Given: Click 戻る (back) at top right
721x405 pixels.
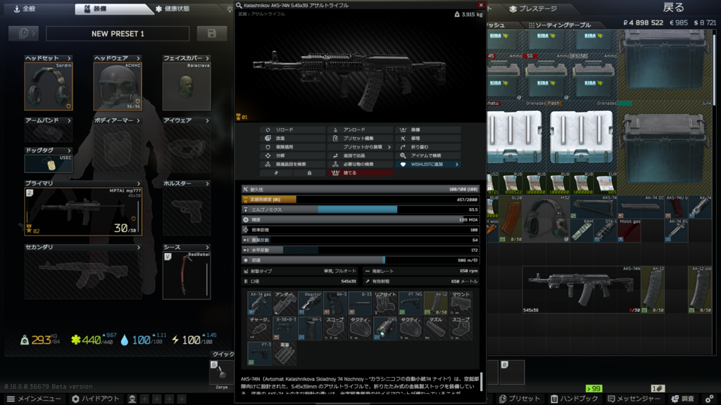Looking at the screenshot, I should [x=673, y=8].
